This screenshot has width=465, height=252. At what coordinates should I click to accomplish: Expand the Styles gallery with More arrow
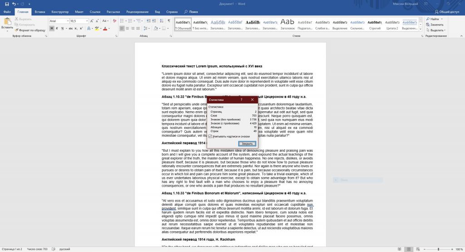(420, 29)
